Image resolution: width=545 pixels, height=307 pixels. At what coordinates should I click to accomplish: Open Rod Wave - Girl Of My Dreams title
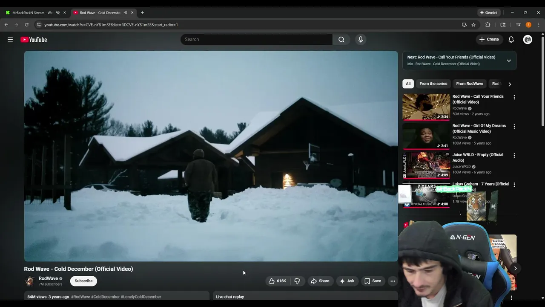tap(479, 128)
